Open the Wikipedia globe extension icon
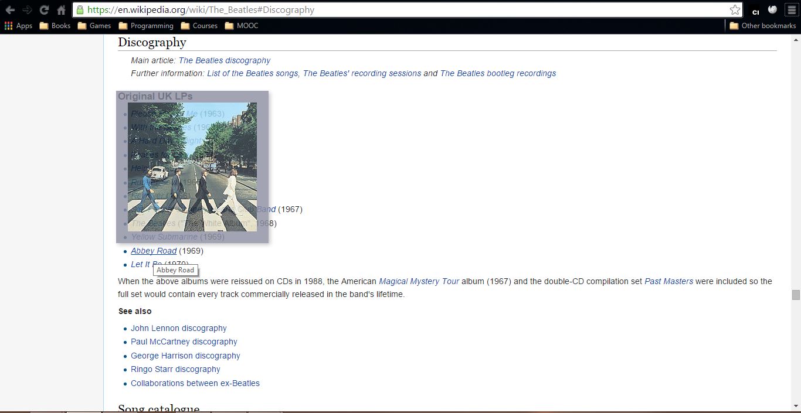 coord(773,10)
